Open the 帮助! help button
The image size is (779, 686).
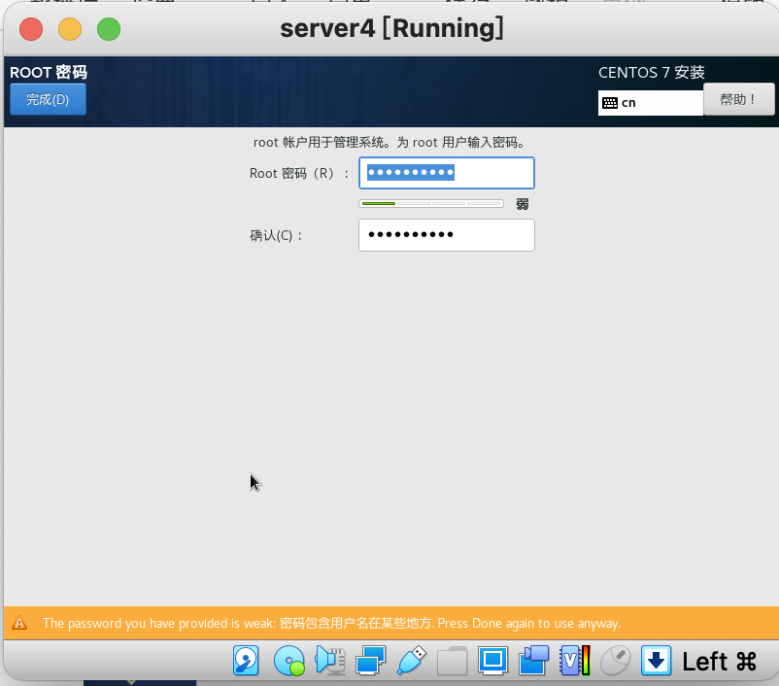point(739,99)
